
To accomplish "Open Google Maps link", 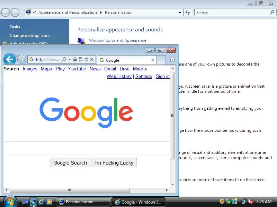I will (46, 69).
